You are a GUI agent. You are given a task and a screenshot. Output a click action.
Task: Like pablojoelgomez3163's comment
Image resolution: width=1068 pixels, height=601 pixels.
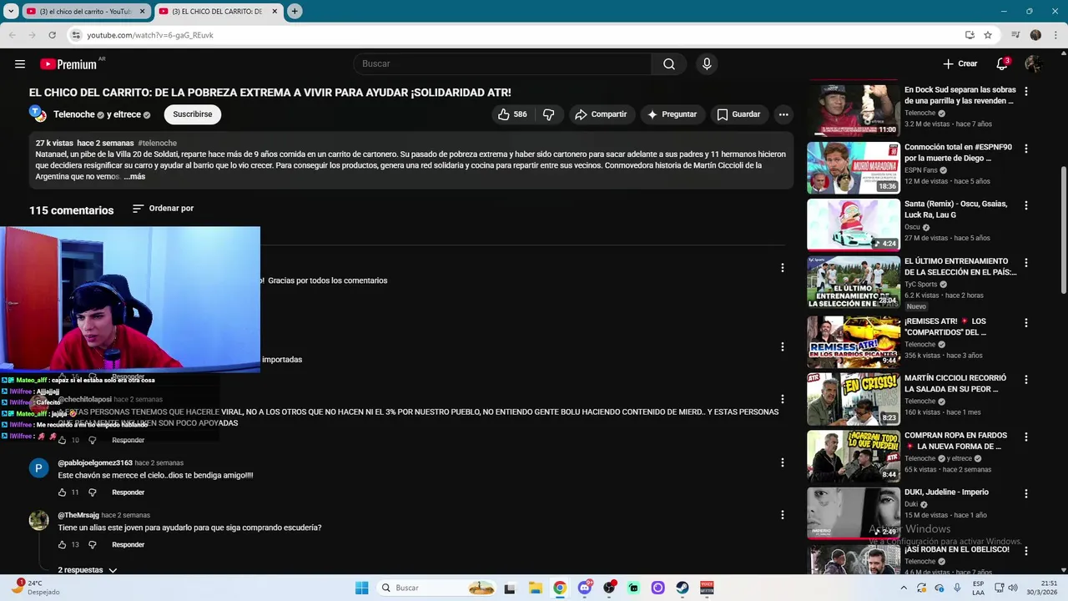point(62,492)
